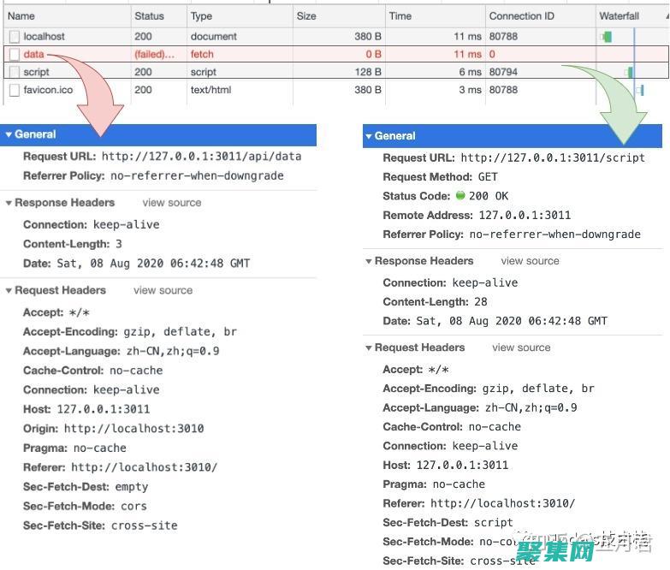Open view source for Content-Length 28 response headers
The image size is (670, 570).
tap(531, 261)
